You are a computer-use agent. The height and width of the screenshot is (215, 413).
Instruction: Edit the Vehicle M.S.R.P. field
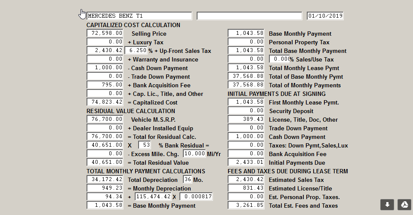coord(105,119)
